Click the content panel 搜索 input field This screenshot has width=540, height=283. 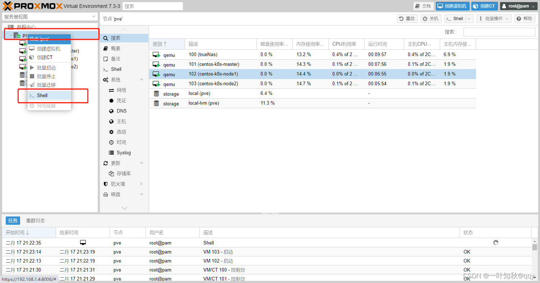pyautogui.click(x=499, y=32)
